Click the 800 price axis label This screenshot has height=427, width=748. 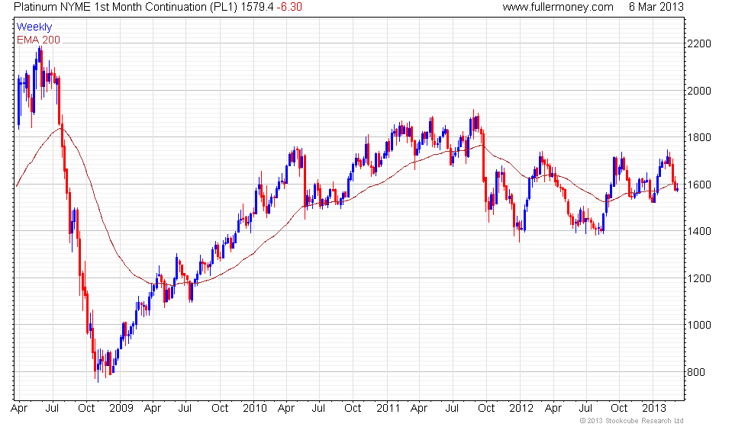[x=696, y=373]
